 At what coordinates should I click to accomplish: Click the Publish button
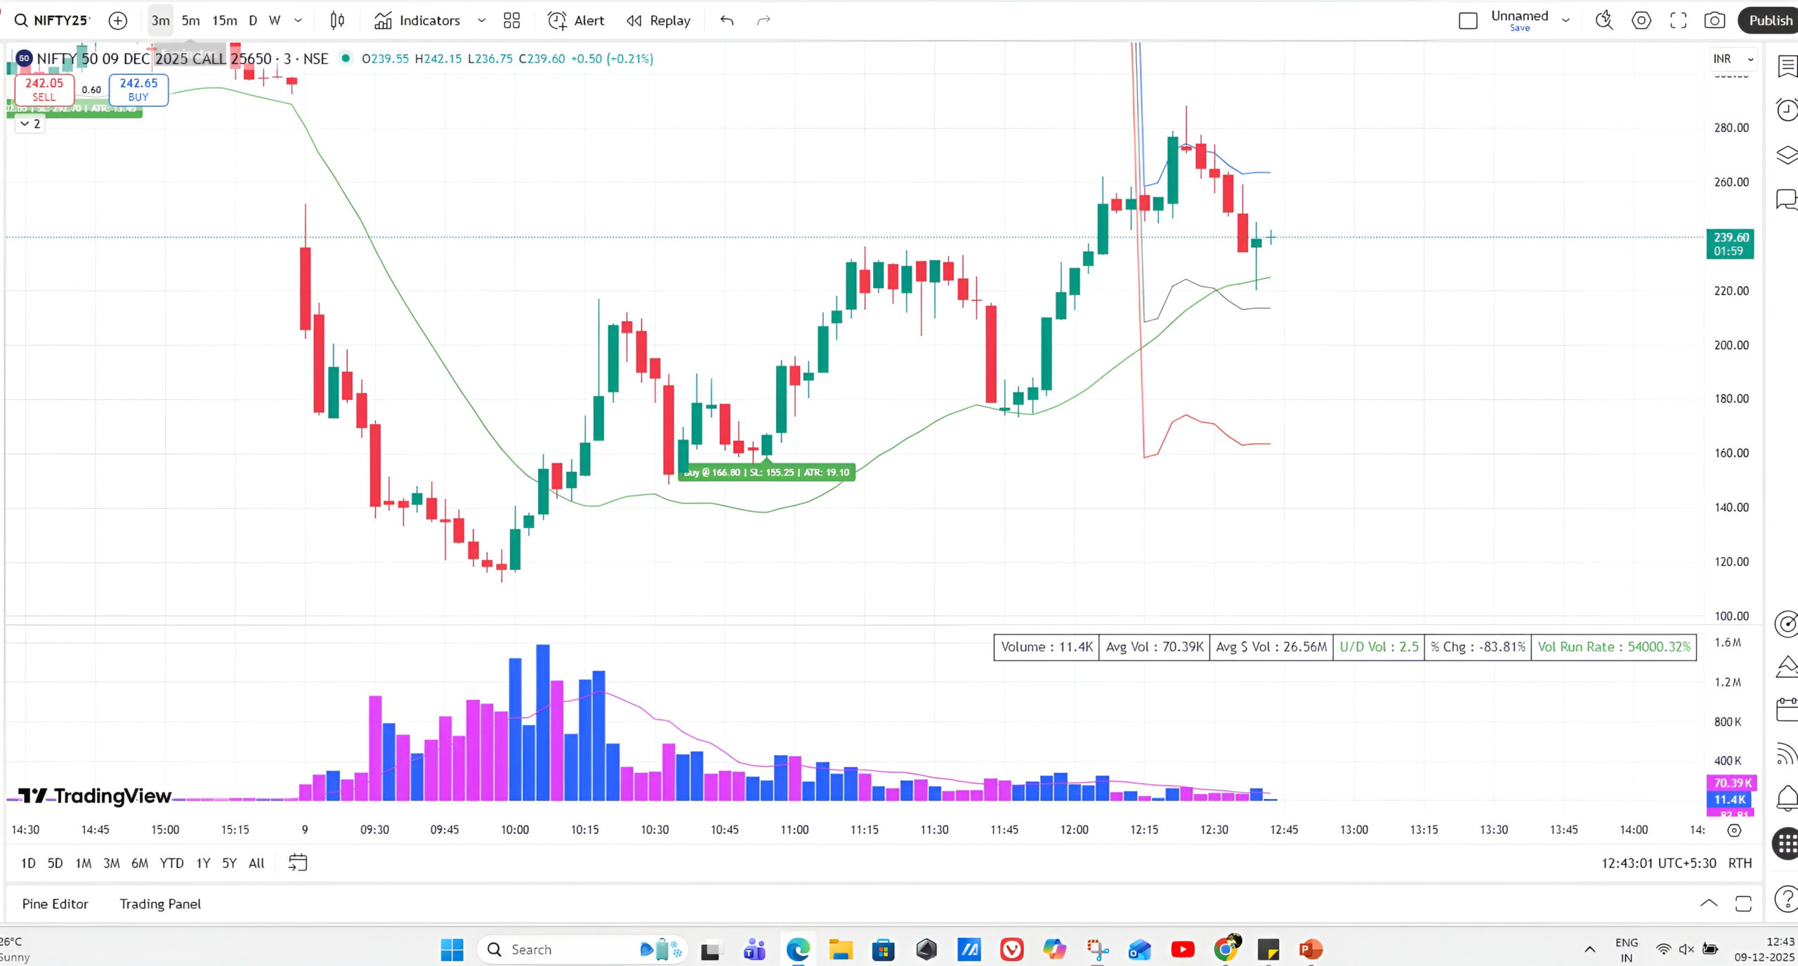tap(1770, 20)
